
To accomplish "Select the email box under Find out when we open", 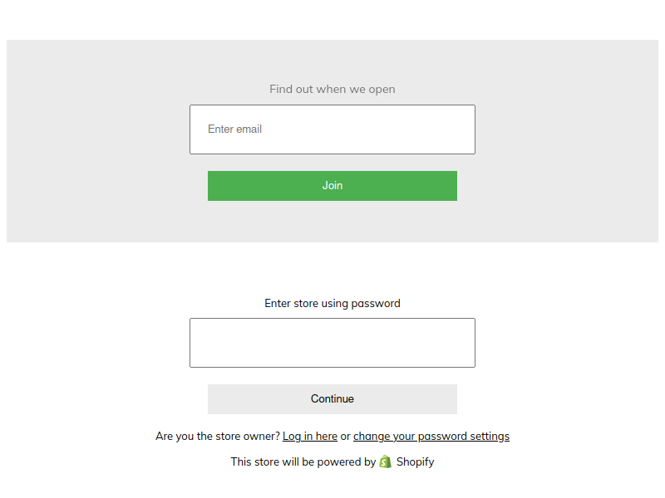I will click(332, 129).
